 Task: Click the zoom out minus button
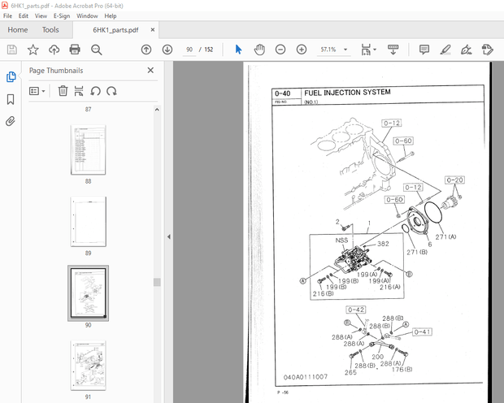(280, 50)
